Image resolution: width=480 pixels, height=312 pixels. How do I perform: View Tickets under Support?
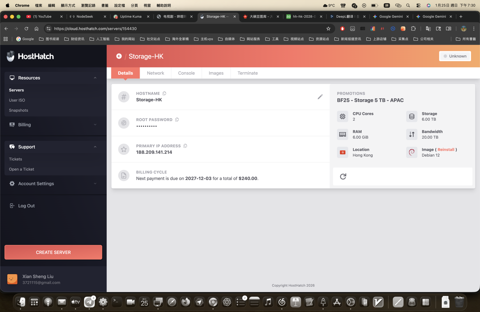point(15,159)
